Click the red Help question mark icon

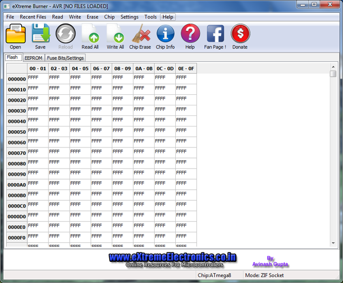point(190,33)
